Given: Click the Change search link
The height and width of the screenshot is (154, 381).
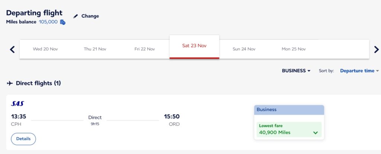Looking at the screenshot, I should pos(90,16).
